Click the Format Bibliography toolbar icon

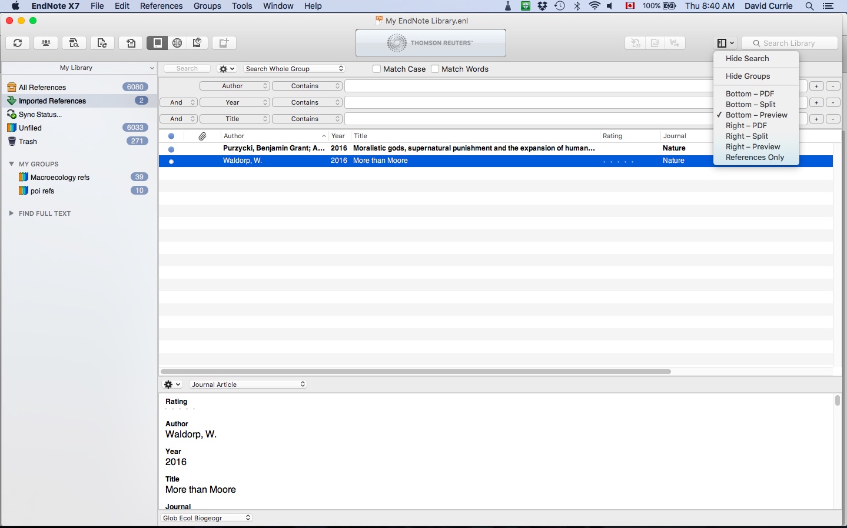coord(655,43)
